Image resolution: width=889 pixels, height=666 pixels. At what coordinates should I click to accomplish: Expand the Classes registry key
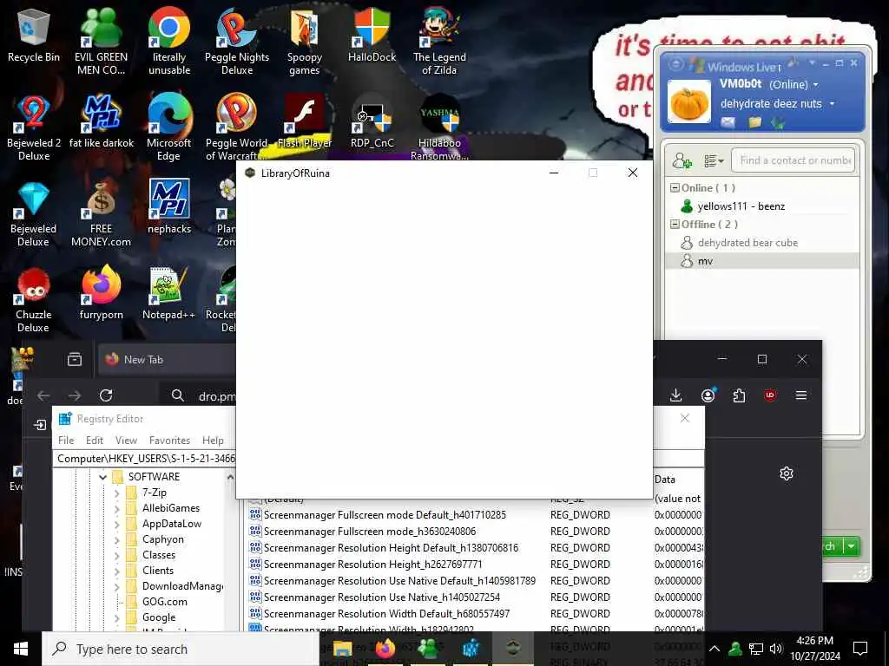tap(117, 555)
